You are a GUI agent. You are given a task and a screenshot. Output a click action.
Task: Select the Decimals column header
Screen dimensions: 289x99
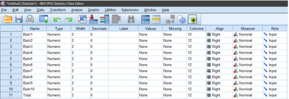99,28
